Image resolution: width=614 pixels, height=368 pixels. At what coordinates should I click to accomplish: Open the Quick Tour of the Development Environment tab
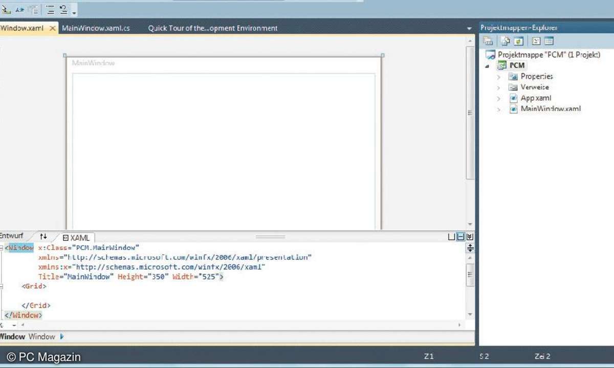point(213,28)
